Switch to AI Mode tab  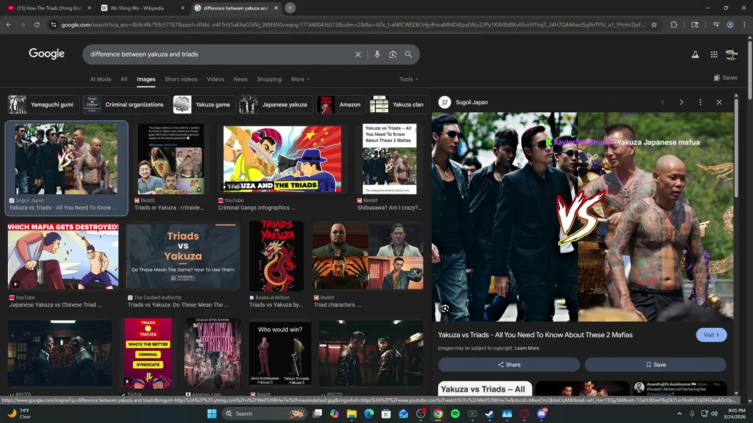(101, 79)
